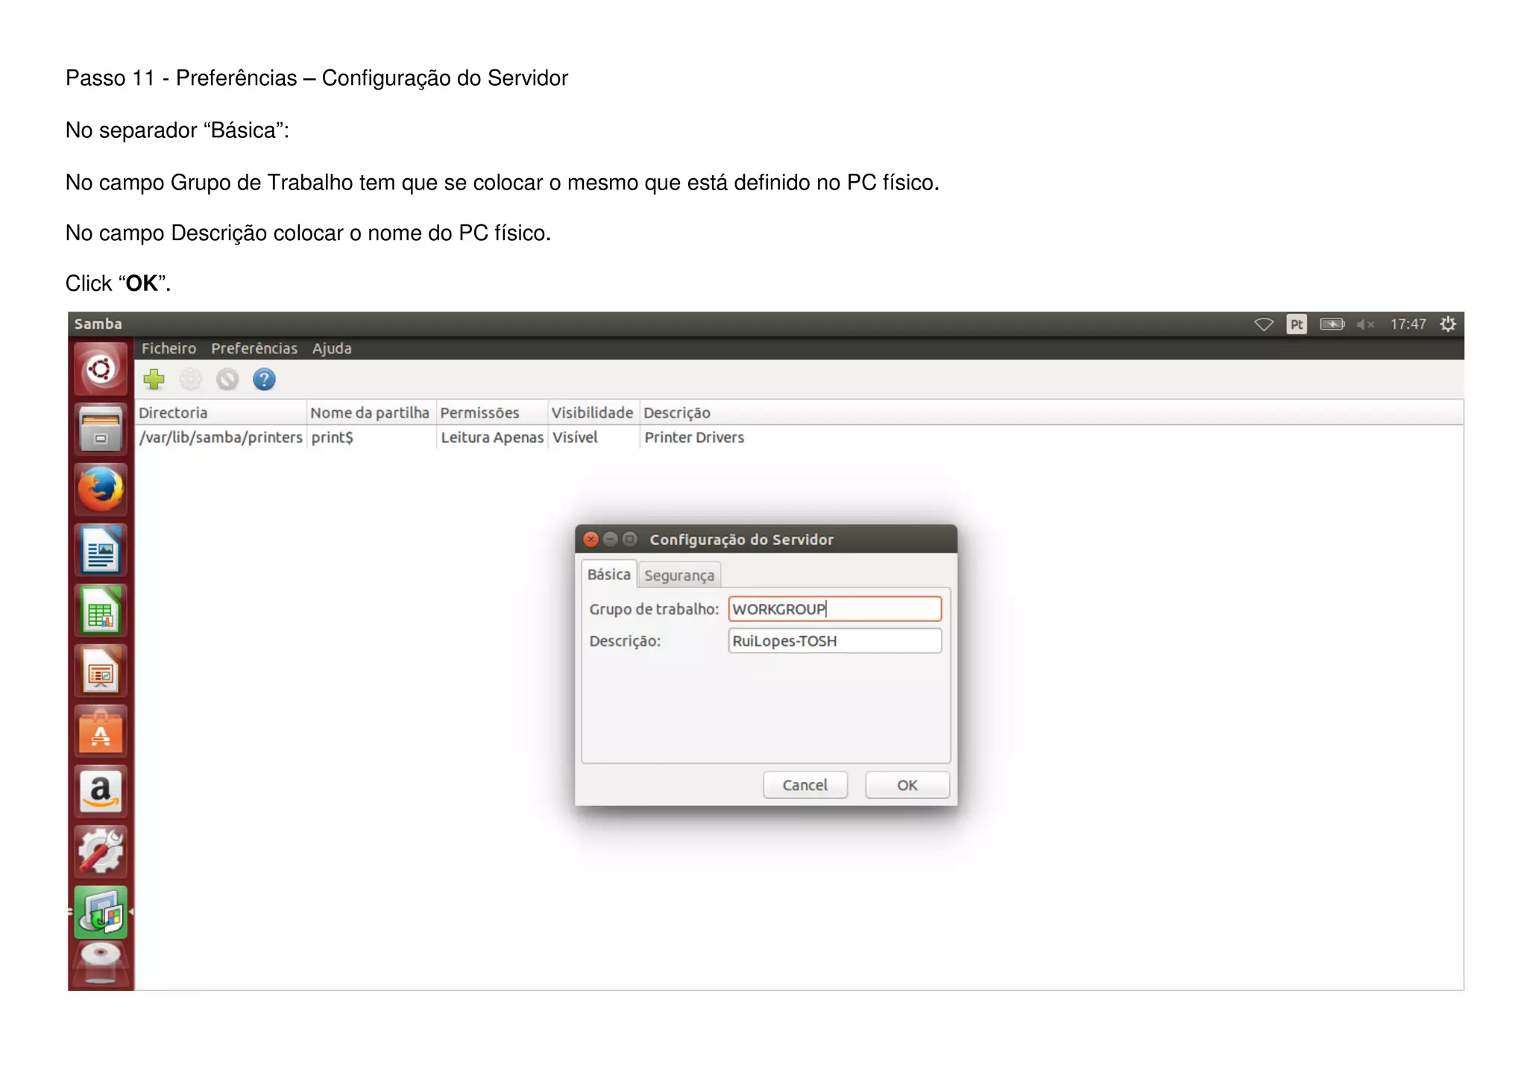Screen dimensions: 1527x1079
Task: Open System Settings wrench-gear icon
Action: (x=101, y=852)
